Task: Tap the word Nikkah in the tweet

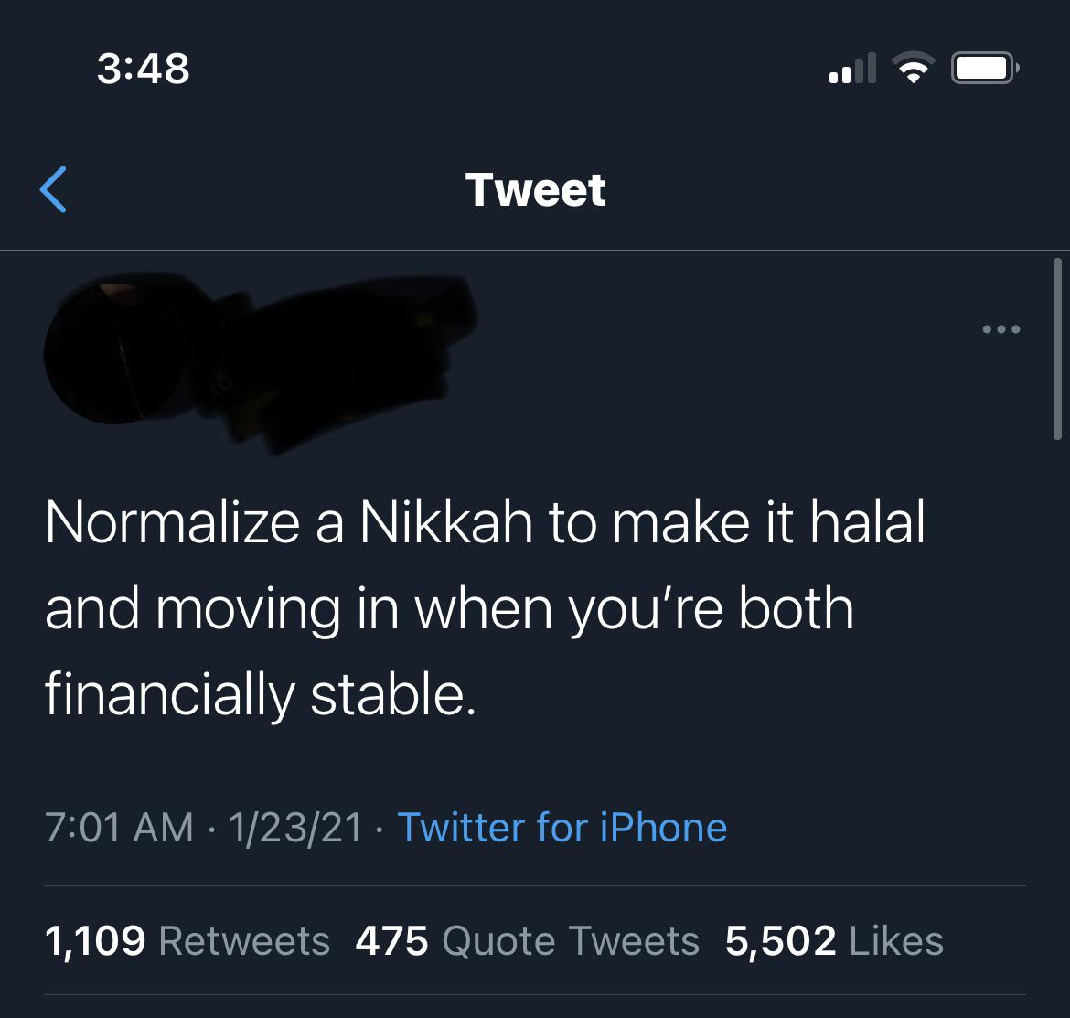Action: tap(445, 523)
